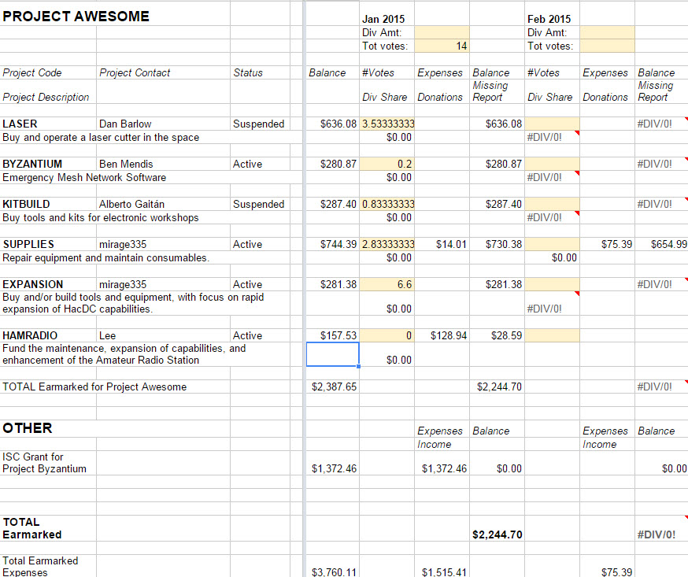This screenshot has height=577, width=688.
Task: Select the HAMRADIO remaining balance $28.59 cell
Action: 498,335
